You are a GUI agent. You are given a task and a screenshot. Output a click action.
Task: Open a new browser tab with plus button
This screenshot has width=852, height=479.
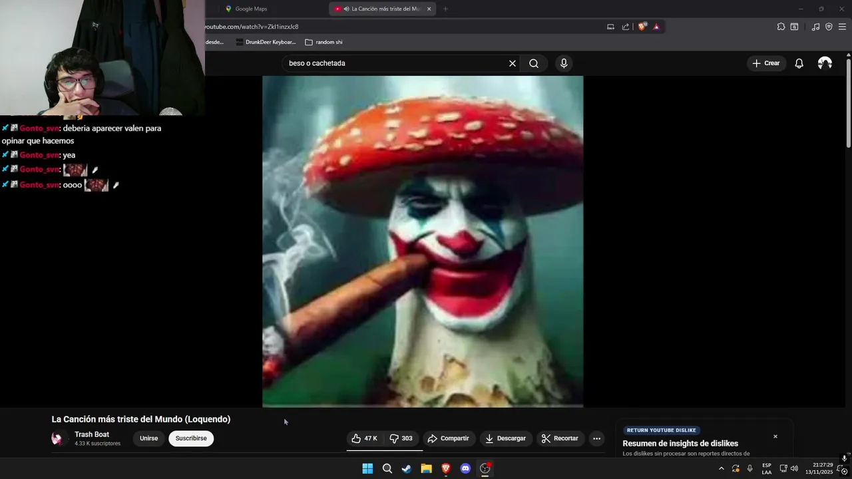(445, 9)
